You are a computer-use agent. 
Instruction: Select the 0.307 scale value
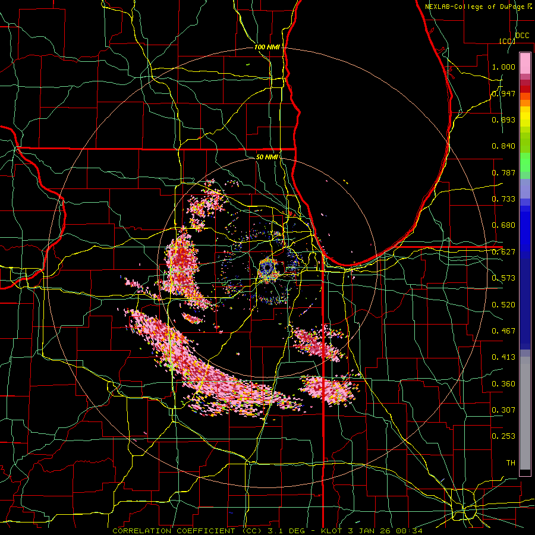pyautogui.click(x=503, y=410)
